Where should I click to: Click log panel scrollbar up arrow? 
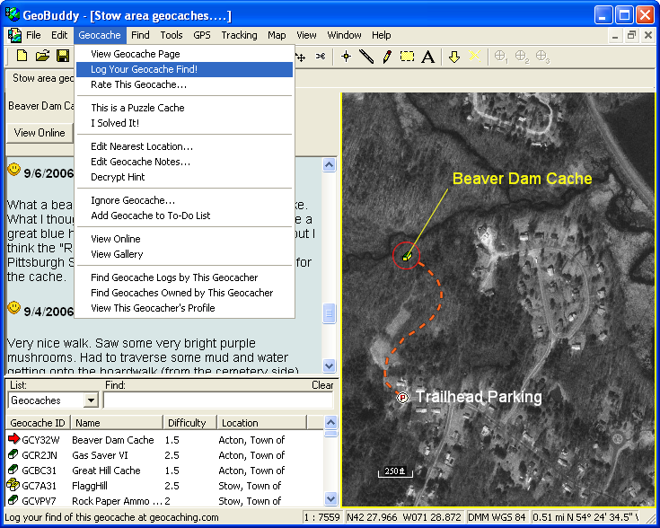[330, 164]
